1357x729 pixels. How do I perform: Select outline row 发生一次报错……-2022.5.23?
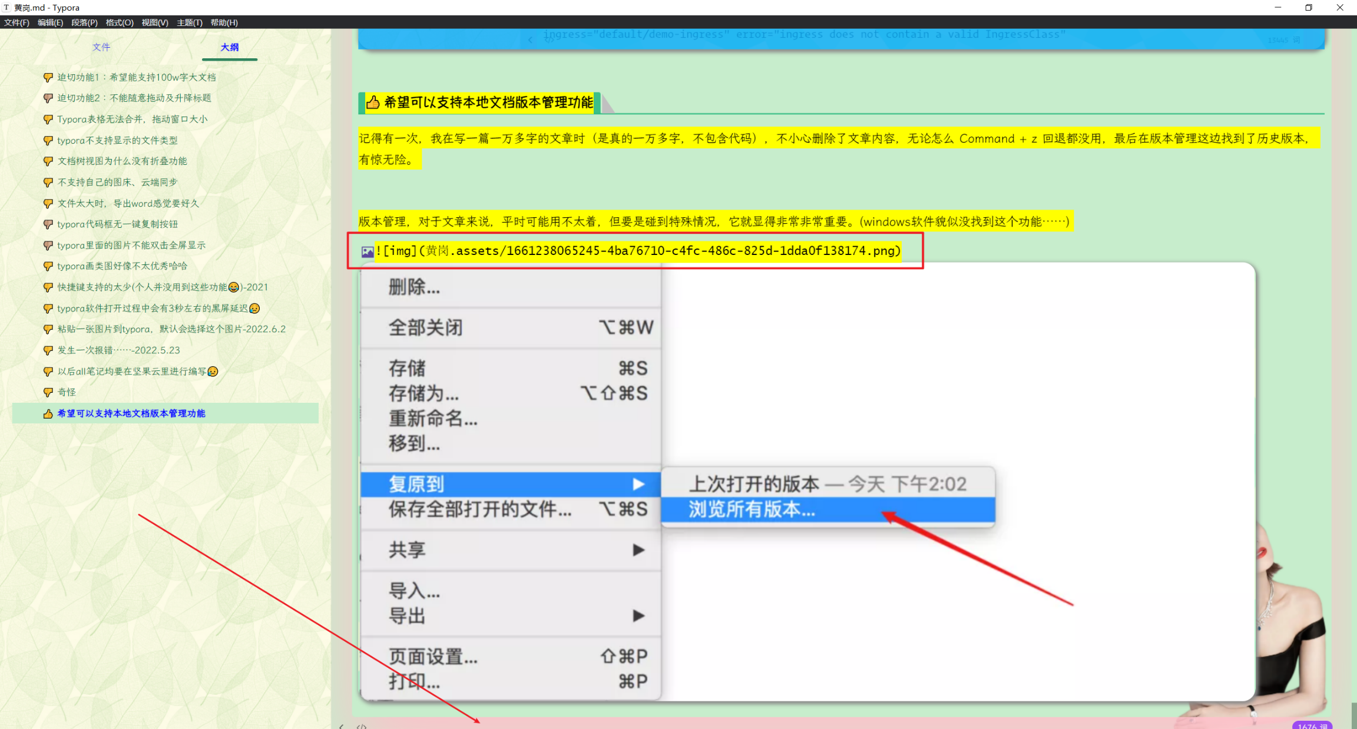(x=118, y=350)
